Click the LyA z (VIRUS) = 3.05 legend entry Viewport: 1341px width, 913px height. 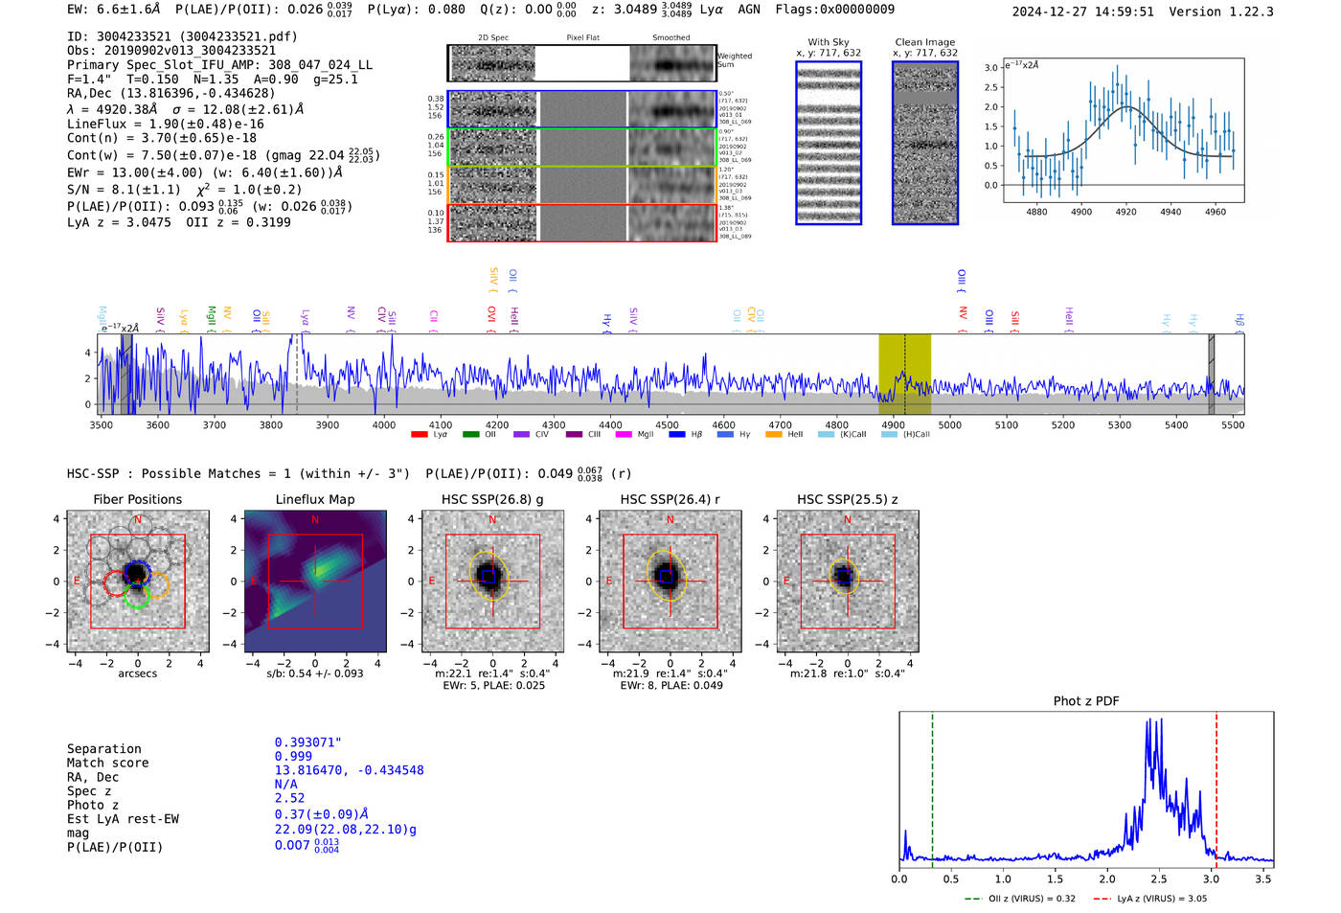click(1149, 899)
